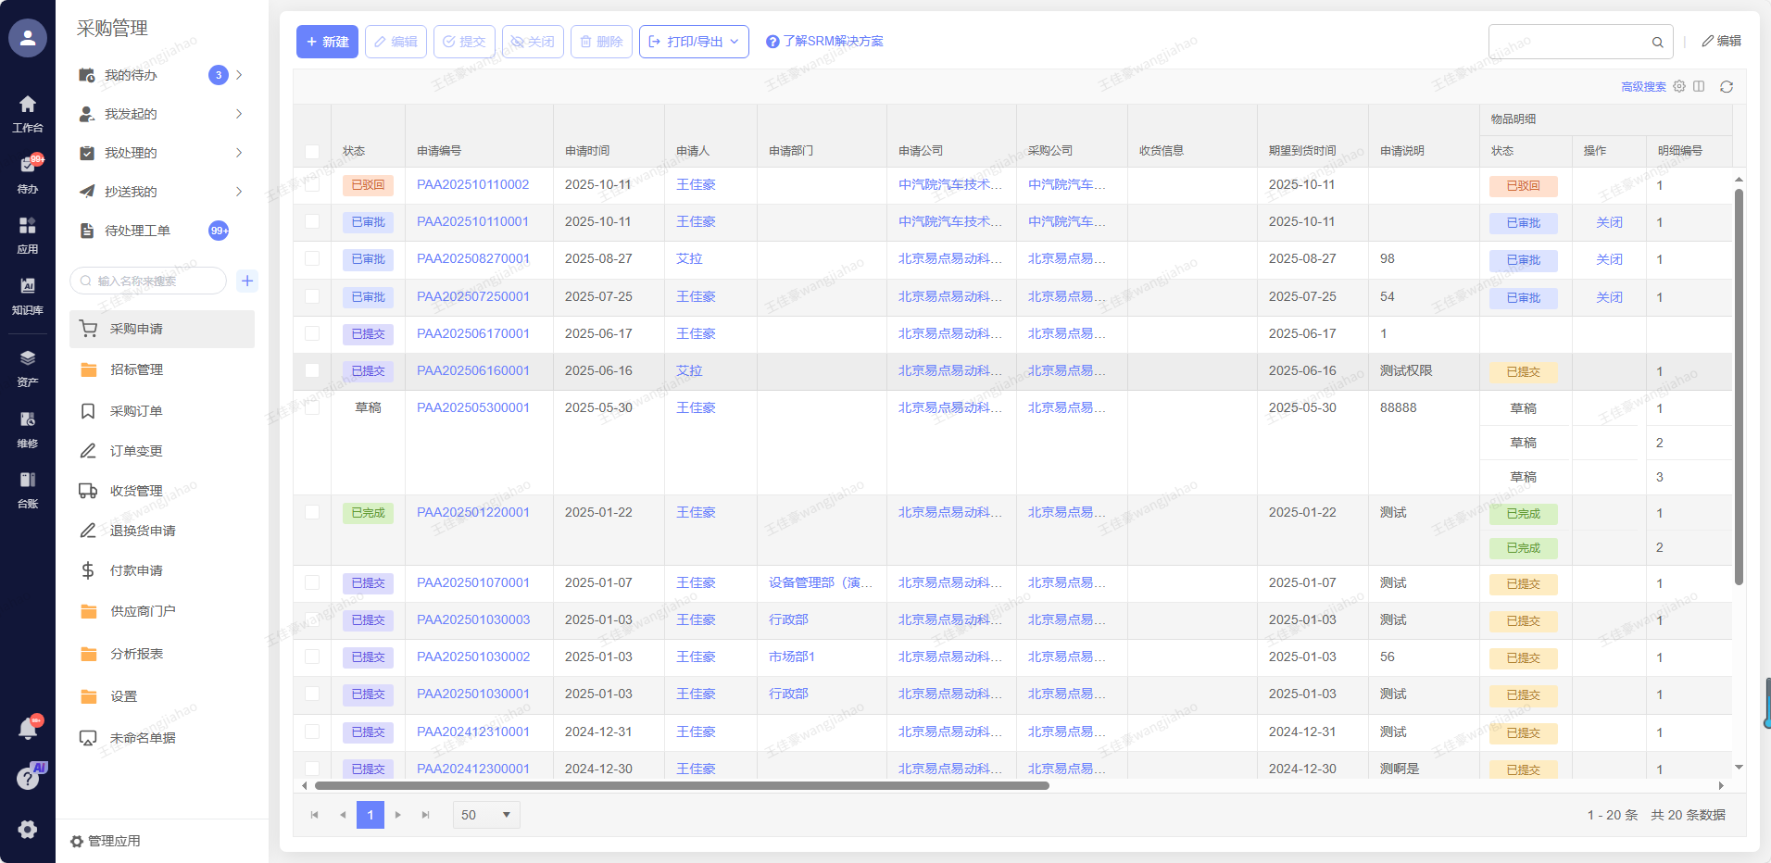Open the column settings gear icon

[x=1679, y=86]
